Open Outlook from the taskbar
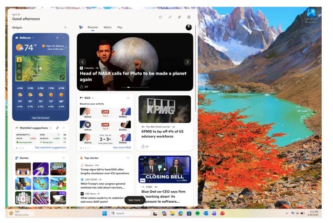The width and height of the screenshot is (333, 223). tap(205, 213)
